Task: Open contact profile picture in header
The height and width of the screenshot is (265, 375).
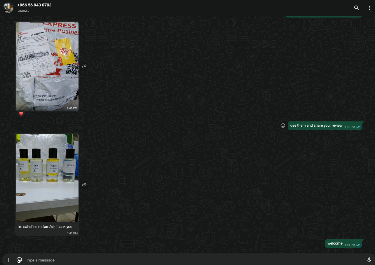Action: point(8,8)
